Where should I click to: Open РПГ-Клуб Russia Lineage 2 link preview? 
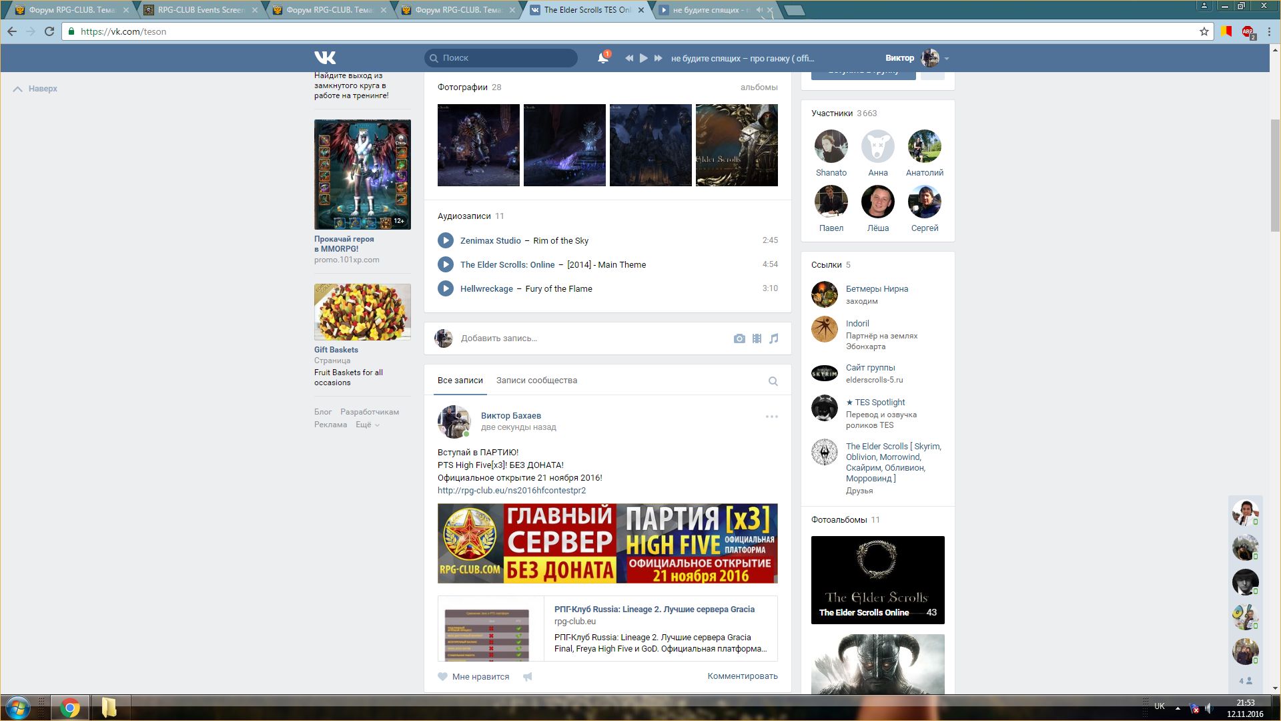(608, 628)
